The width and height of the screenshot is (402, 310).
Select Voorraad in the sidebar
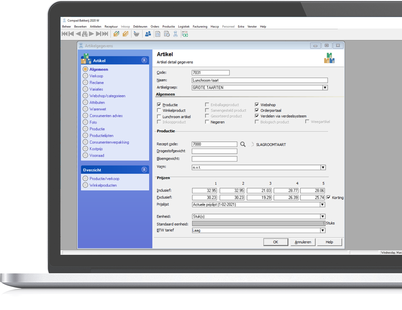97,156
